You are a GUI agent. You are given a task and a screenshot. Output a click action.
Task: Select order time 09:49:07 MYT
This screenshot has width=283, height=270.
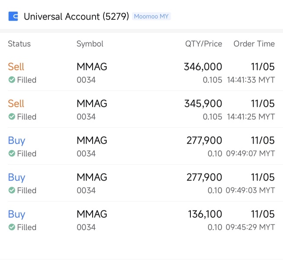click(251, 154)
